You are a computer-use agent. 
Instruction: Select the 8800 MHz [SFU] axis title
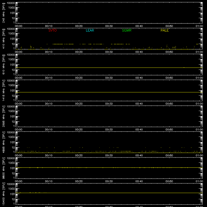click(3, 168)
